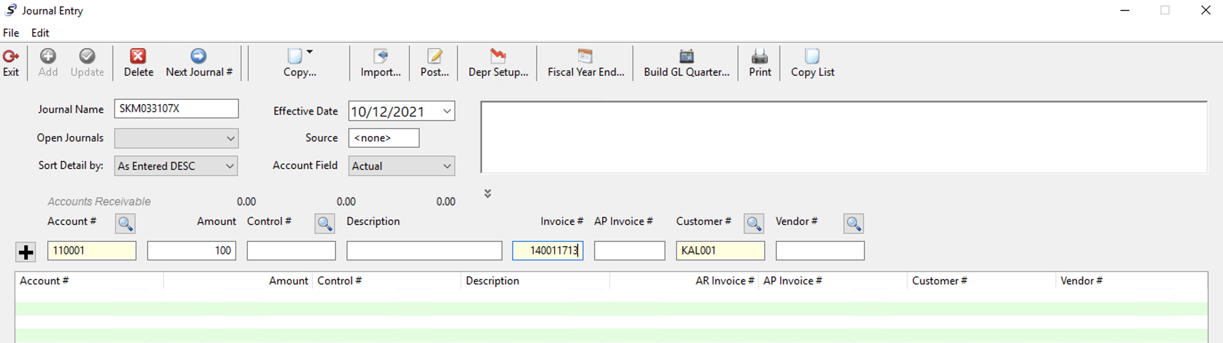Screen dimensions: 1223x343
Task: Click the Delete red X icon
Action: pos(138,56)
